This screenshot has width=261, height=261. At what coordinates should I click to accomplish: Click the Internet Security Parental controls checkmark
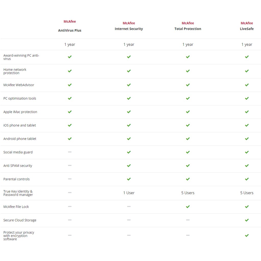129,179
